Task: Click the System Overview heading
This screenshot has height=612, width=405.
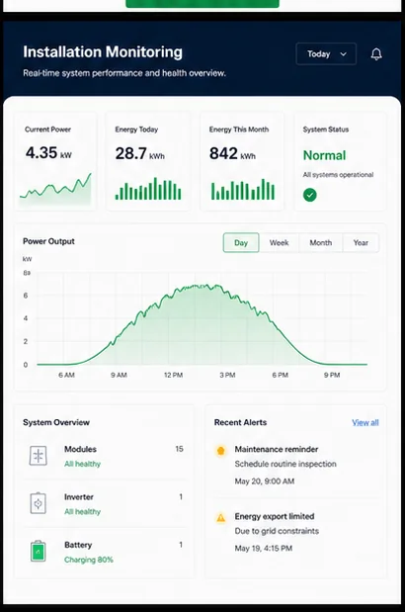Action: click(56, 422)
